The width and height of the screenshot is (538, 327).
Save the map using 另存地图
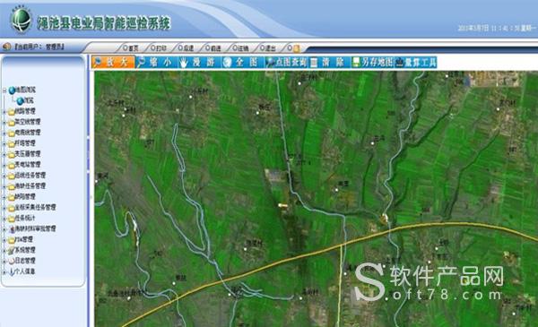click(373, 62)
